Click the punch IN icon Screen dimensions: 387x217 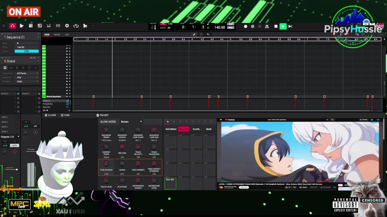(267, 27)
